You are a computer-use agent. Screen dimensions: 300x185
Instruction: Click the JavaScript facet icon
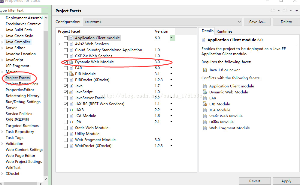click(71, 92)
